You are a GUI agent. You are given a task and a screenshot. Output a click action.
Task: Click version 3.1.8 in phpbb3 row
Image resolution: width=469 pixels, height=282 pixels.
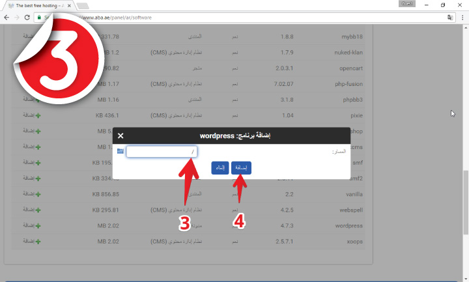pos(287,100)
